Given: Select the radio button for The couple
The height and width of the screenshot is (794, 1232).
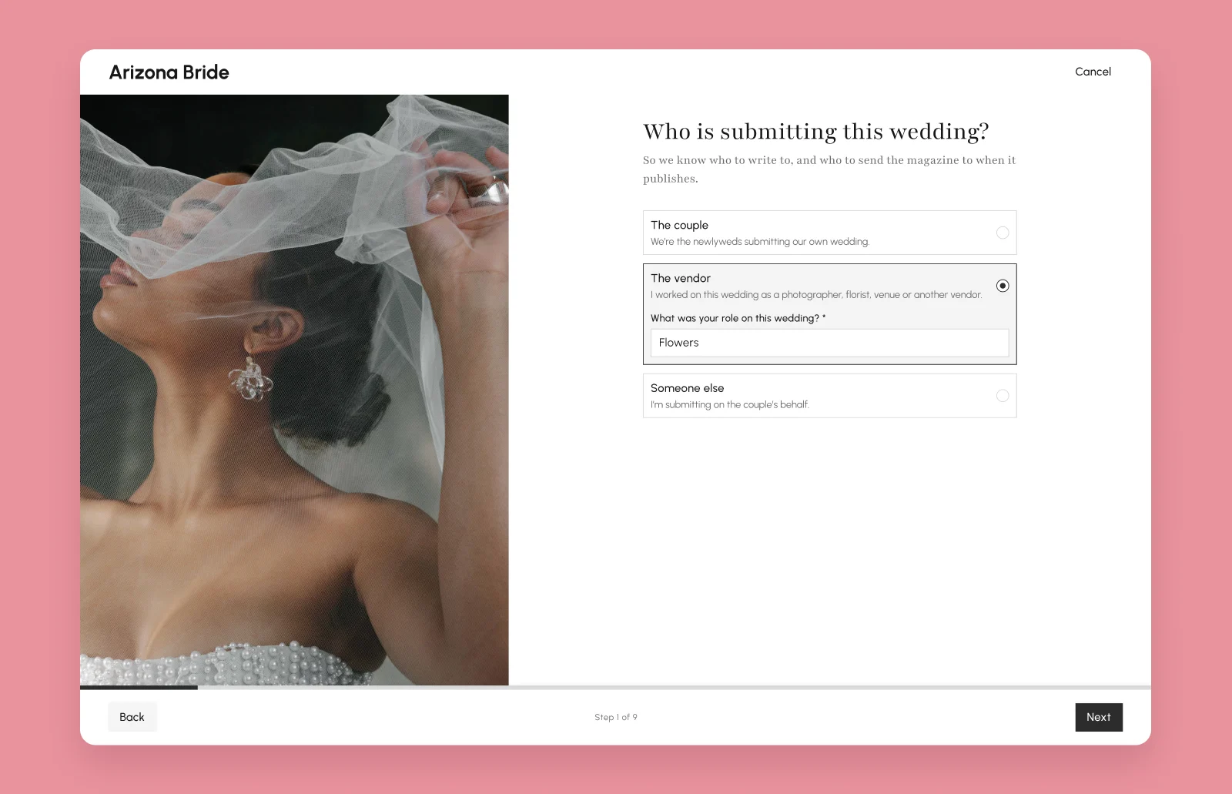Looking at the screenshot, I should click(1002, 233).
